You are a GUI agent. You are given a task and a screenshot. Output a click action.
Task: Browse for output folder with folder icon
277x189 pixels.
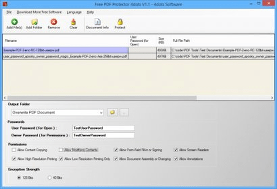point(112,112)
